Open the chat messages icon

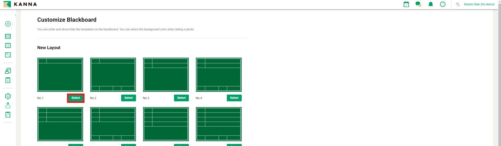pyautogui.click(x=418, y=4)
